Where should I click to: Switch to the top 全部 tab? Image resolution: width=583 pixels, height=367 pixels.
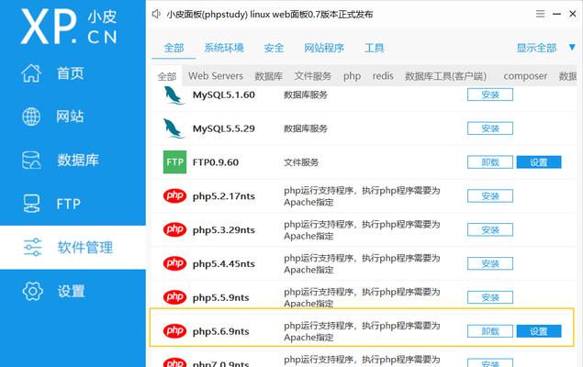pos(174,48)
